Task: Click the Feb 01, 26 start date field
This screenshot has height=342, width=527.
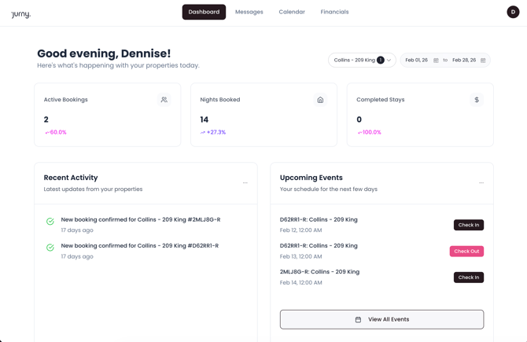Action: point(417,61)
